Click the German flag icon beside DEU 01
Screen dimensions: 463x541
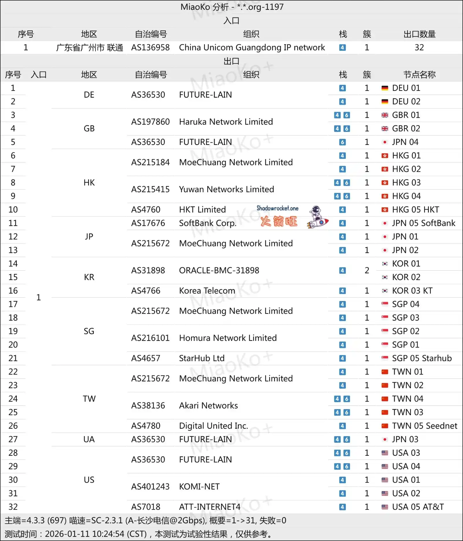tap(385, 88)
